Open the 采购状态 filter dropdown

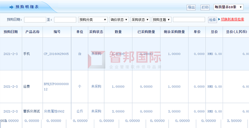click(140, 20)
